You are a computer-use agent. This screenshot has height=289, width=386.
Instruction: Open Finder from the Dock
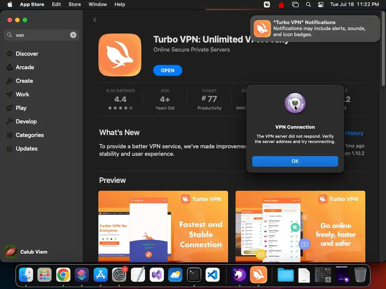coord(26,275)
